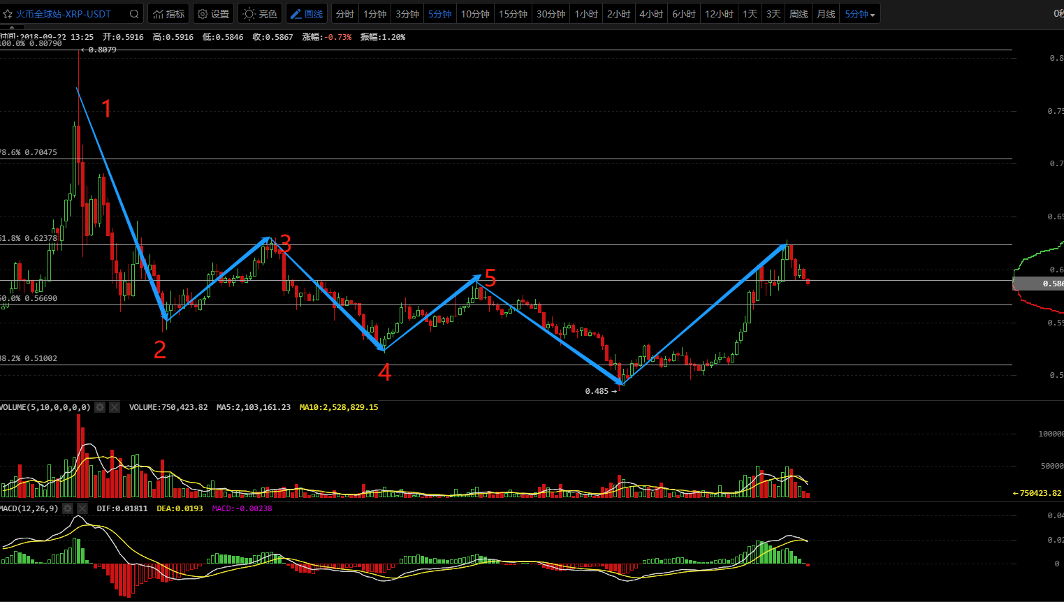The height and width of the screenshot is (602, 1064).
Task: Click the 火币全球站-XRP-USDT symbol name
Action: click(x=64, y=14)
